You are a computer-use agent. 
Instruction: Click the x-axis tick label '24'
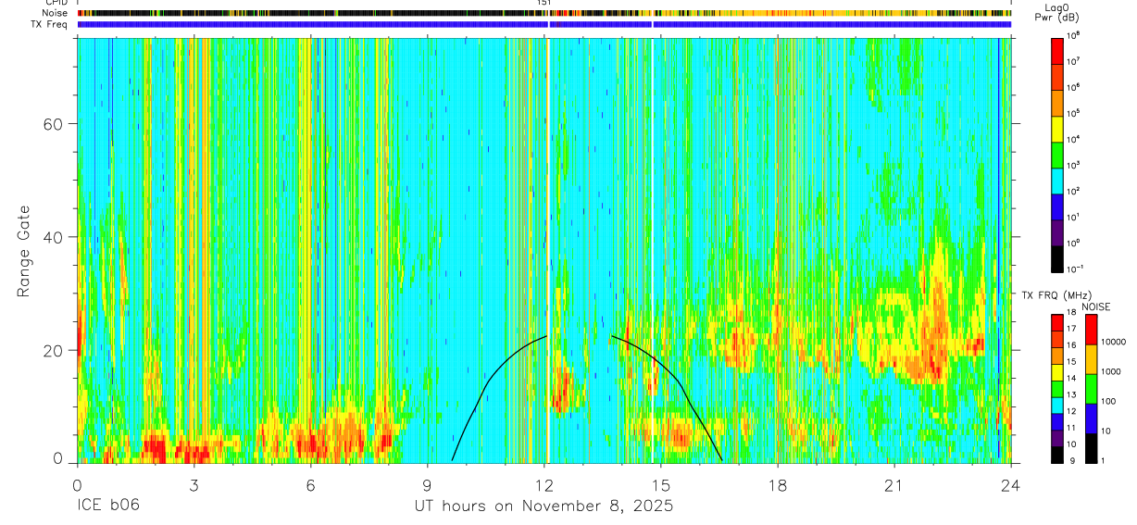1011,485
